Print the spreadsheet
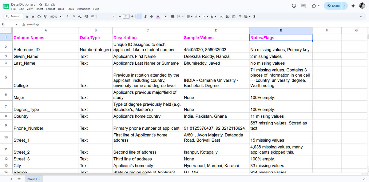Viewport: 369px width, 182px height. [39, 17]
